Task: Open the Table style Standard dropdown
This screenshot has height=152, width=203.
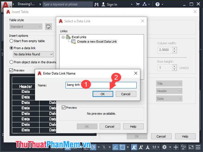Action: [26, 27]
